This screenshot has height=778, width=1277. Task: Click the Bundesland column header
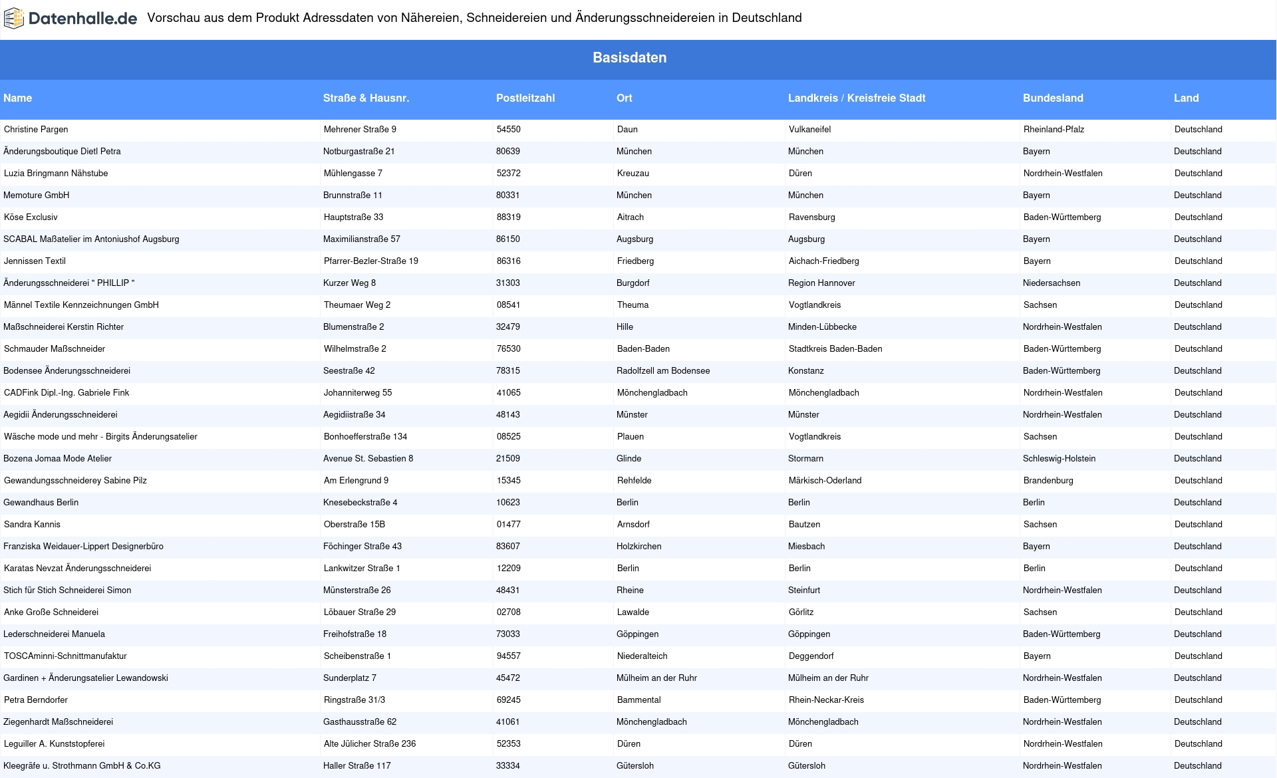pyautogui.click(x=1053, y=98)
